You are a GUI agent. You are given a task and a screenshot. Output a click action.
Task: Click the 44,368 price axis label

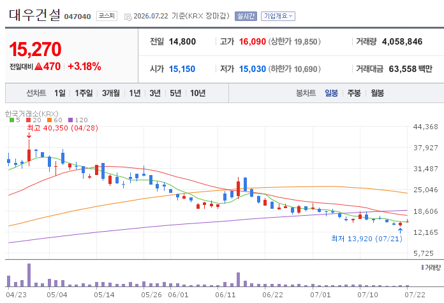pos(426,127)
